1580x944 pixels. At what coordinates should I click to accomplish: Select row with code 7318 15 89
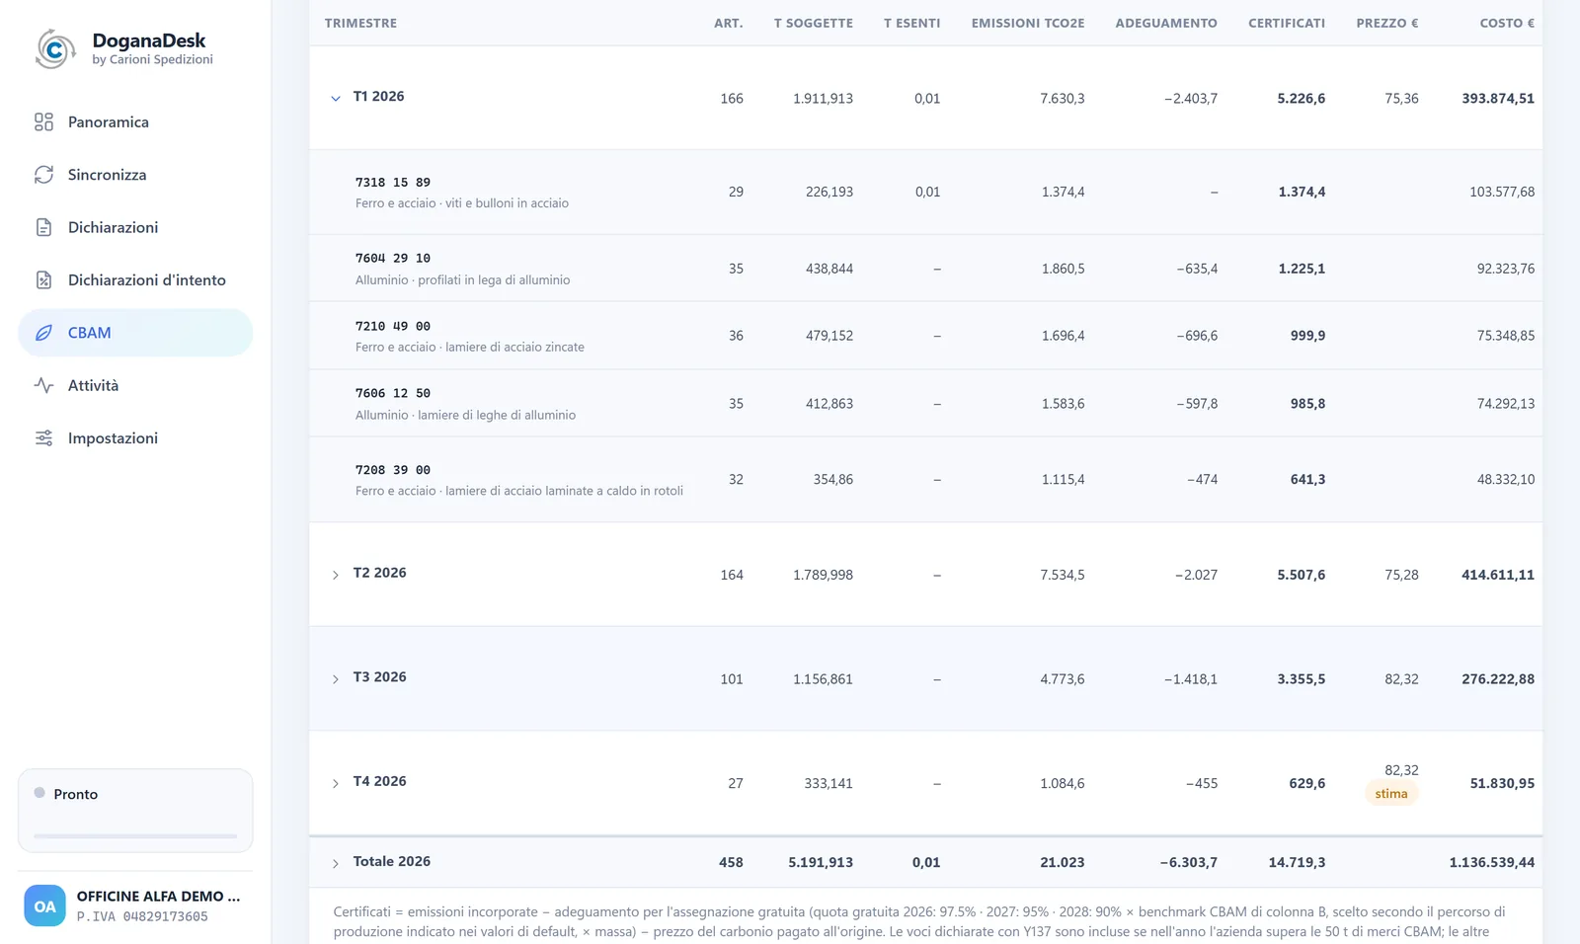[x=925, y=193]
